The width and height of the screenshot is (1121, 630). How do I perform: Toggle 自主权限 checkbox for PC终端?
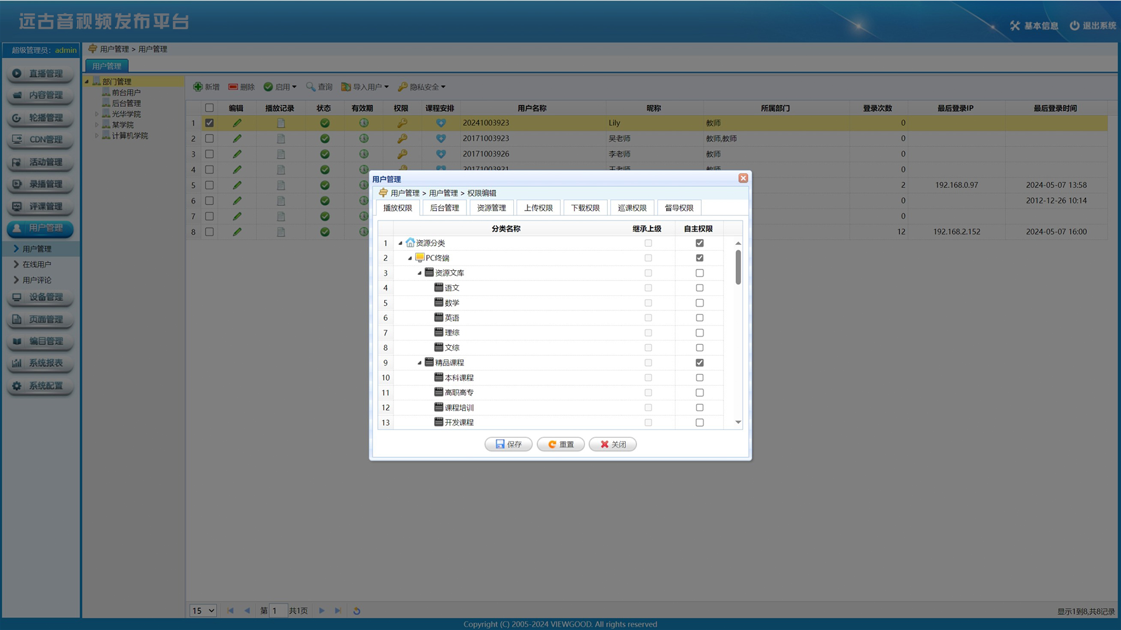699,258
